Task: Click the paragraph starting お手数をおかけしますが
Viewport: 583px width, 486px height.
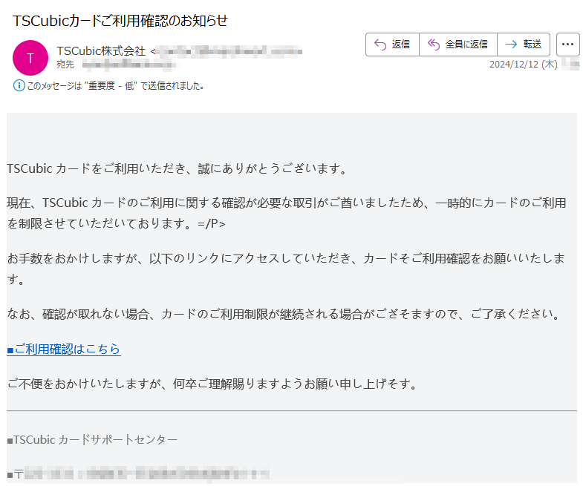Action: (286, 269)
